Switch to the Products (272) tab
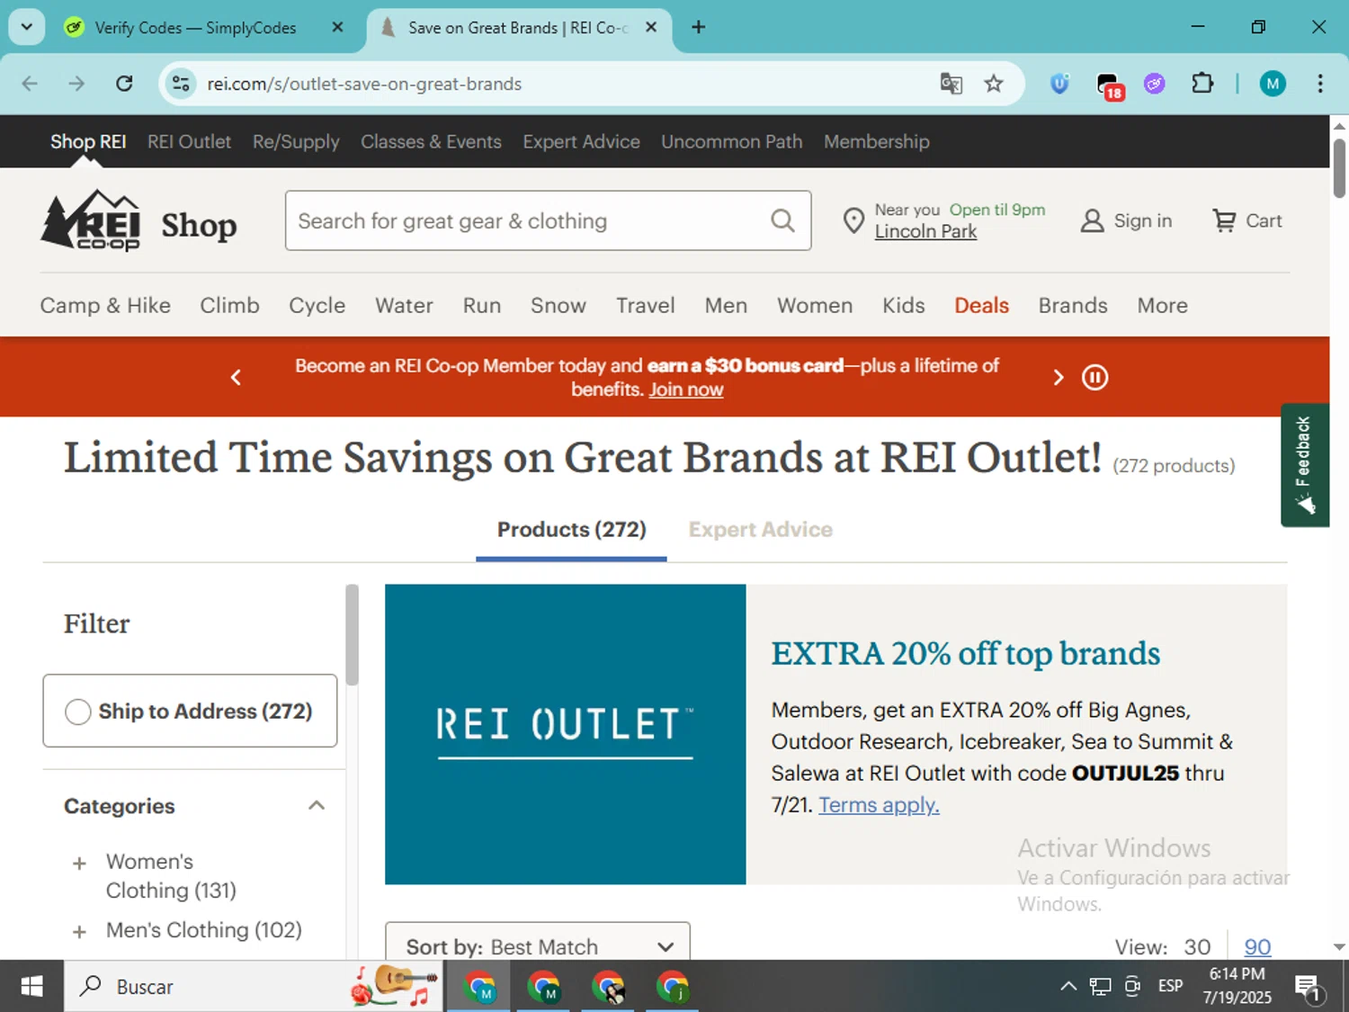The height and width of the screenshot is (1012, 1349). 572,530
